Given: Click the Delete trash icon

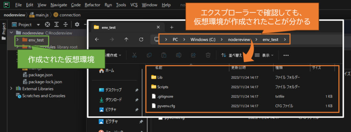Looking at the screenshot, I should (x=208, y=55).
